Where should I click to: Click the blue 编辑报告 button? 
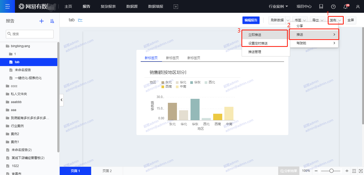(251, 20)
